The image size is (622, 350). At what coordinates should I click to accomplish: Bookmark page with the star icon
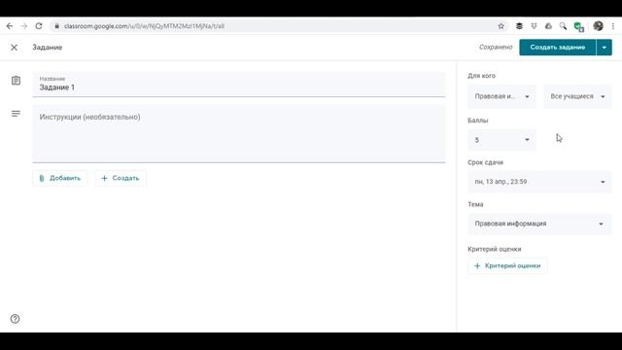(x=501, y=26)
